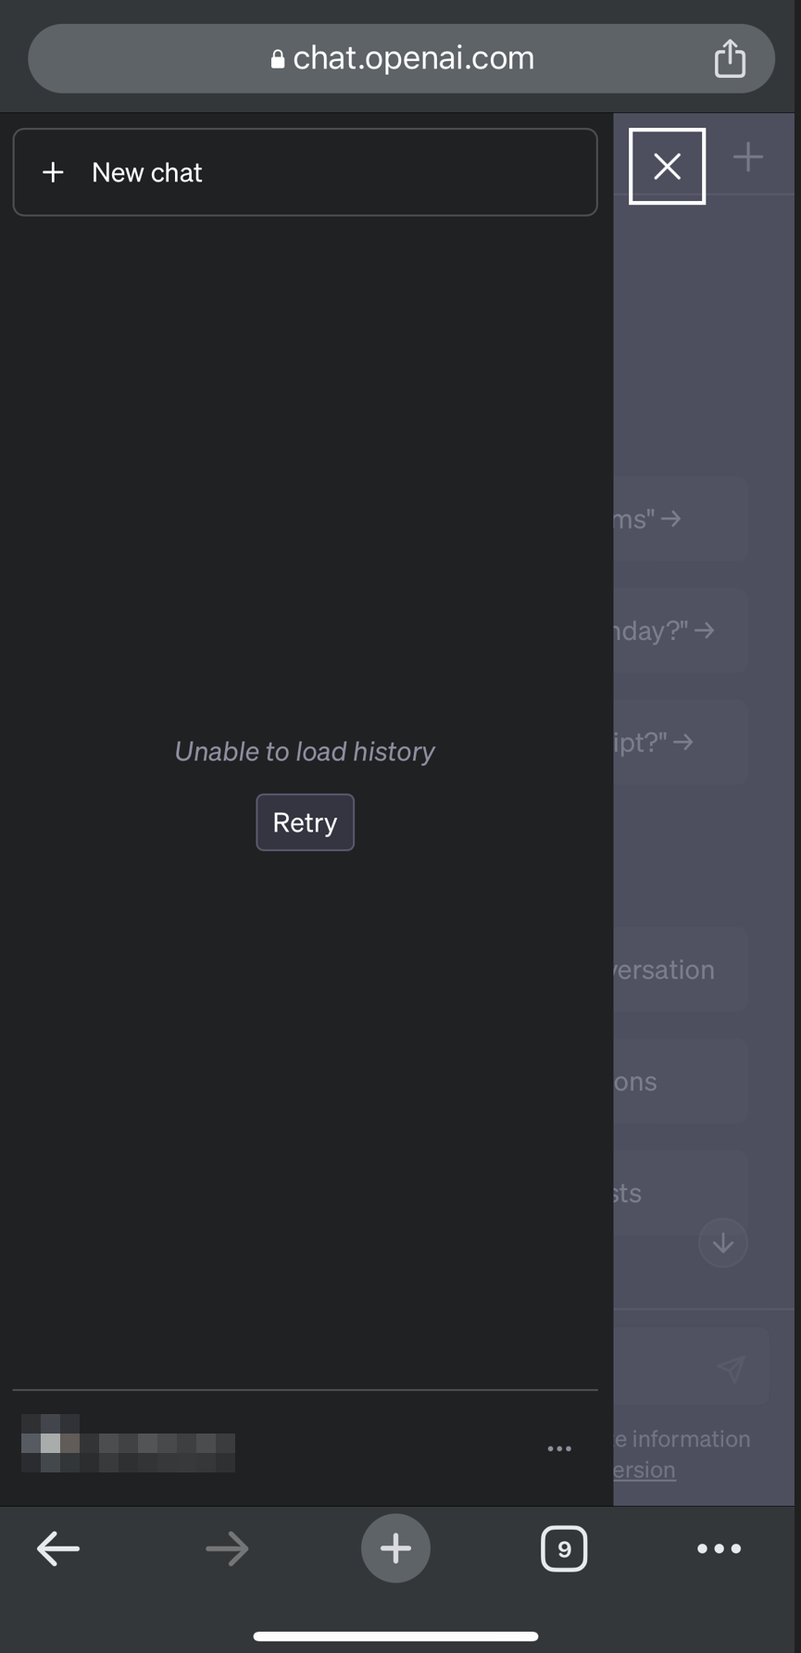Tap the dimmed plus icon top right
The height and width of the screenshot is (1653, 801).
pyautogui.click(x=748, y=157)
